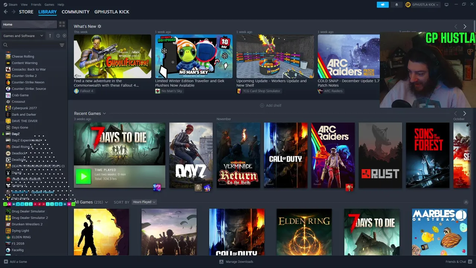Viewport: 476px width, 268px height.
Task: Select ELDEN RING in the game list
Action: (x=21, y=237)
